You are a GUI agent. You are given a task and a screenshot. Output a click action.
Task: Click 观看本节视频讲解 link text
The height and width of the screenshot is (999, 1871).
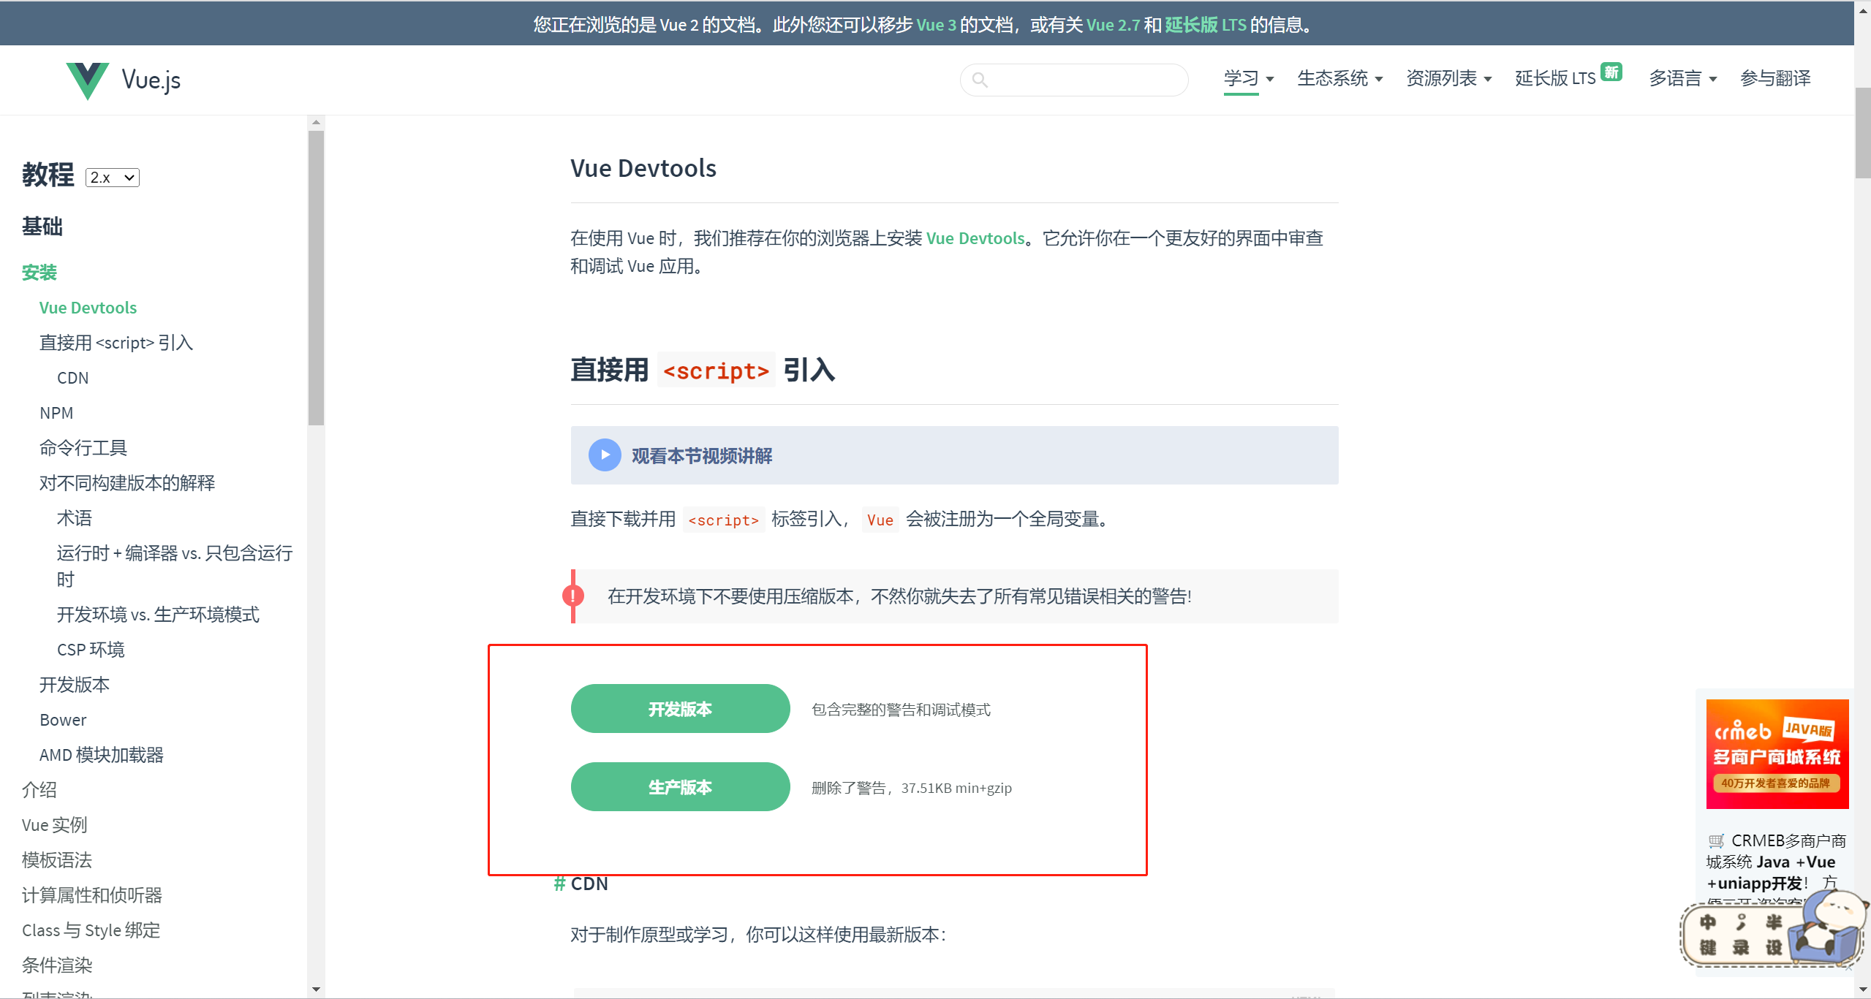702,456
